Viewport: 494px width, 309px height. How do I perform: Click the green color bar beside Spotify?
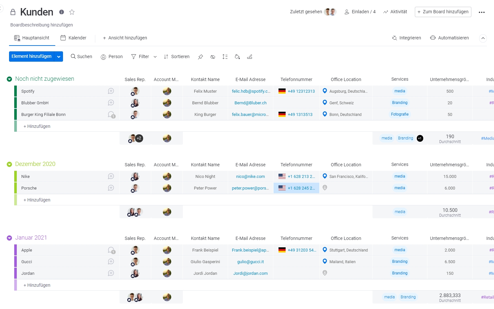coord(16,91)
